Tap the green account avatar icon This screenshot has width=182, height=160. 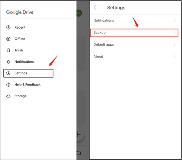tap(79, 13)
